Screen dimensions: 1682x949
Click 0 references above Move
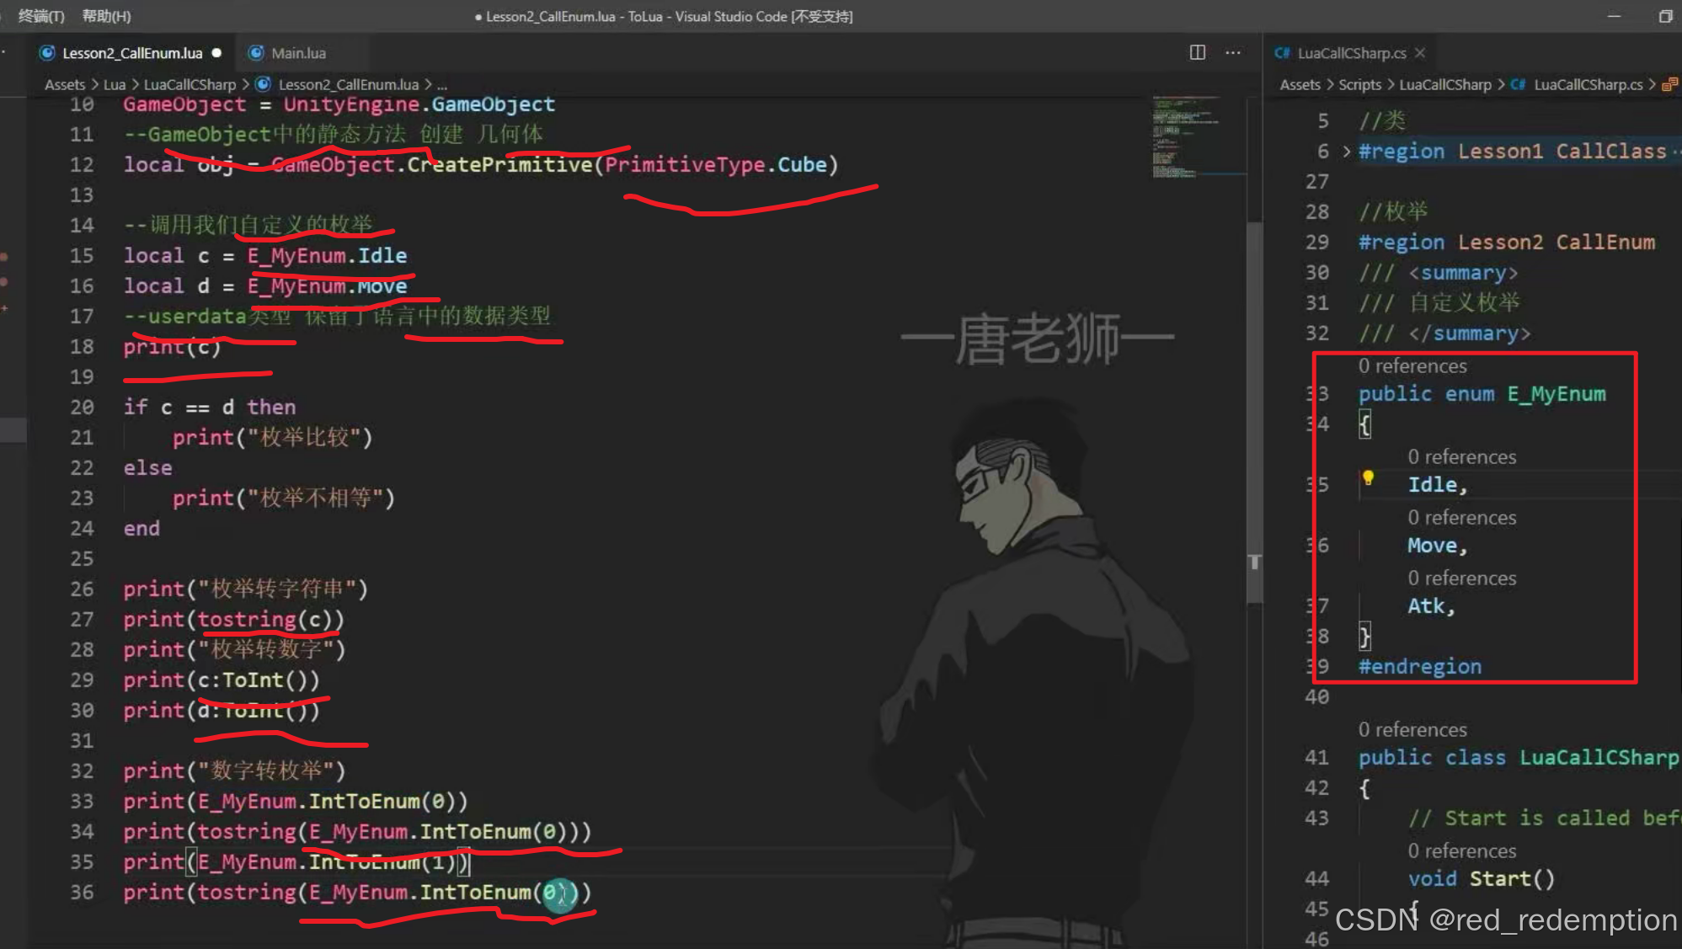1461,518
